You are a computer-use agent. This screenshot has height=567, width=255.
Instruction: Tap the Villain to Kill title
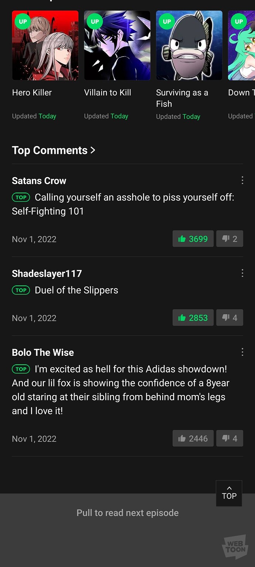click(x=108, y=92)
